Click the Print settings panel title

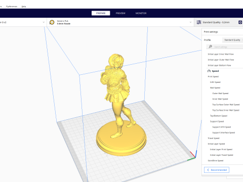211,32
